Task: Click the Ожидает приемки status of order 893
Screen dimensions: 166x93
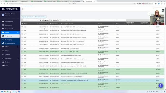Action: pos(118,80)
